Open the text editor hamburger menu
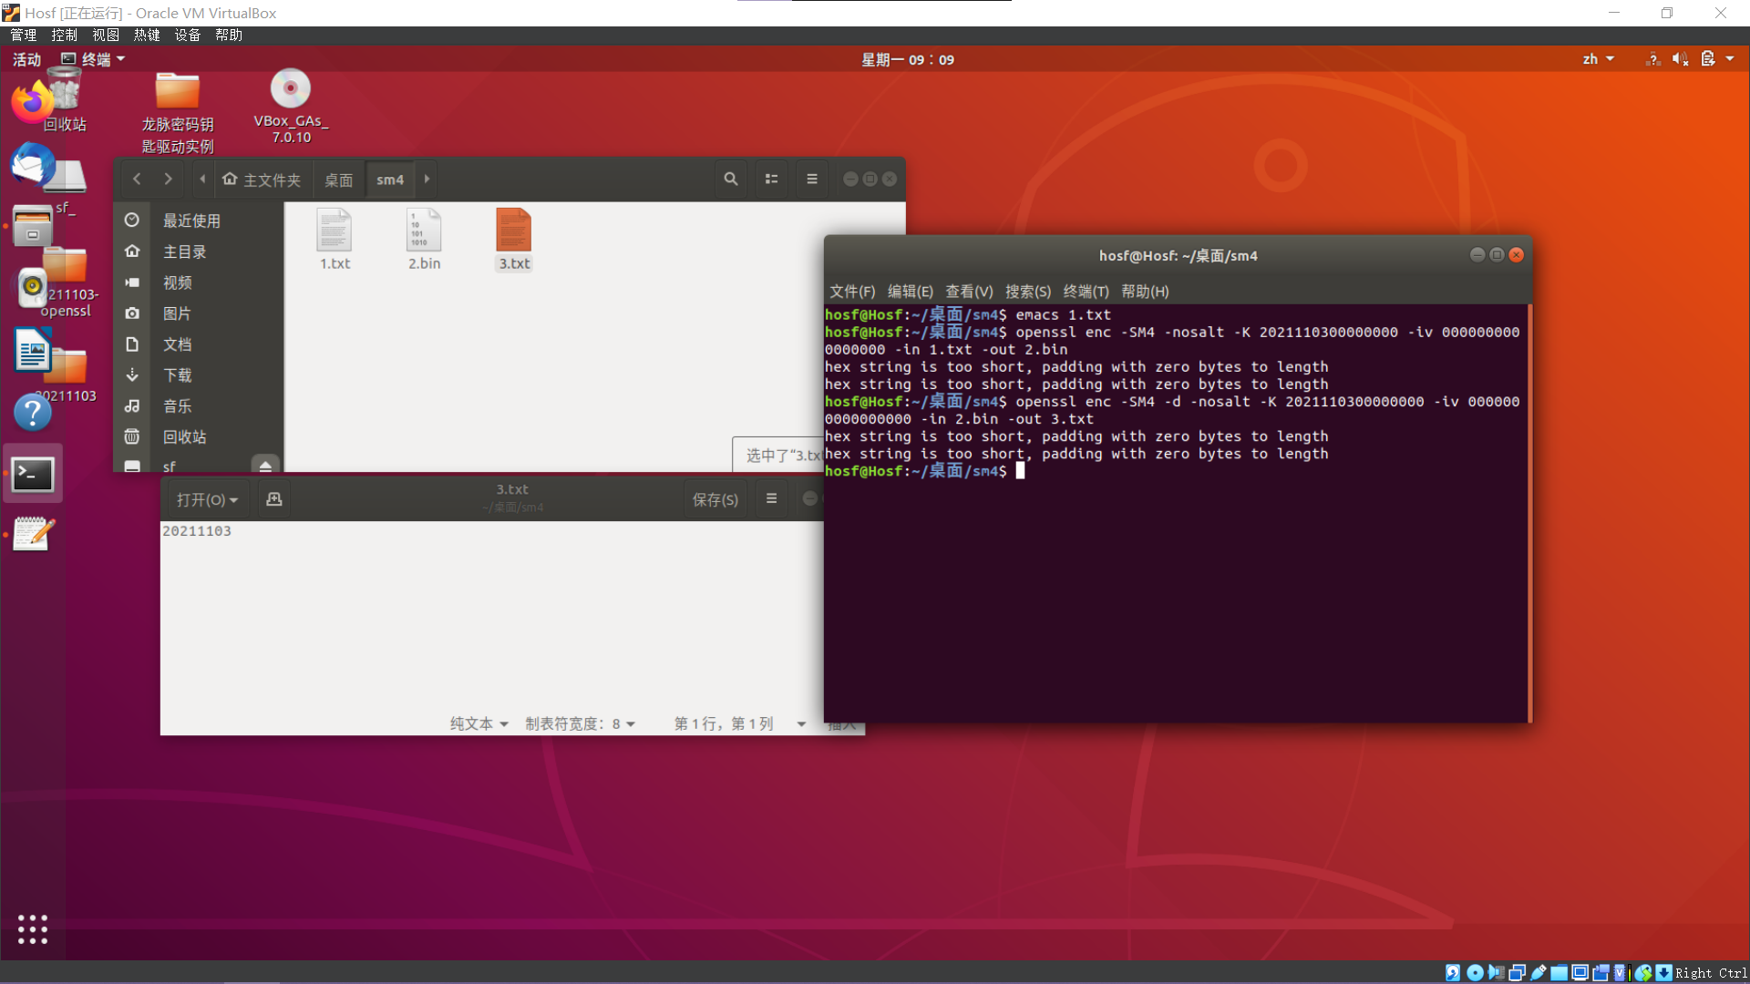1750x984 pixels. (771, 499)
